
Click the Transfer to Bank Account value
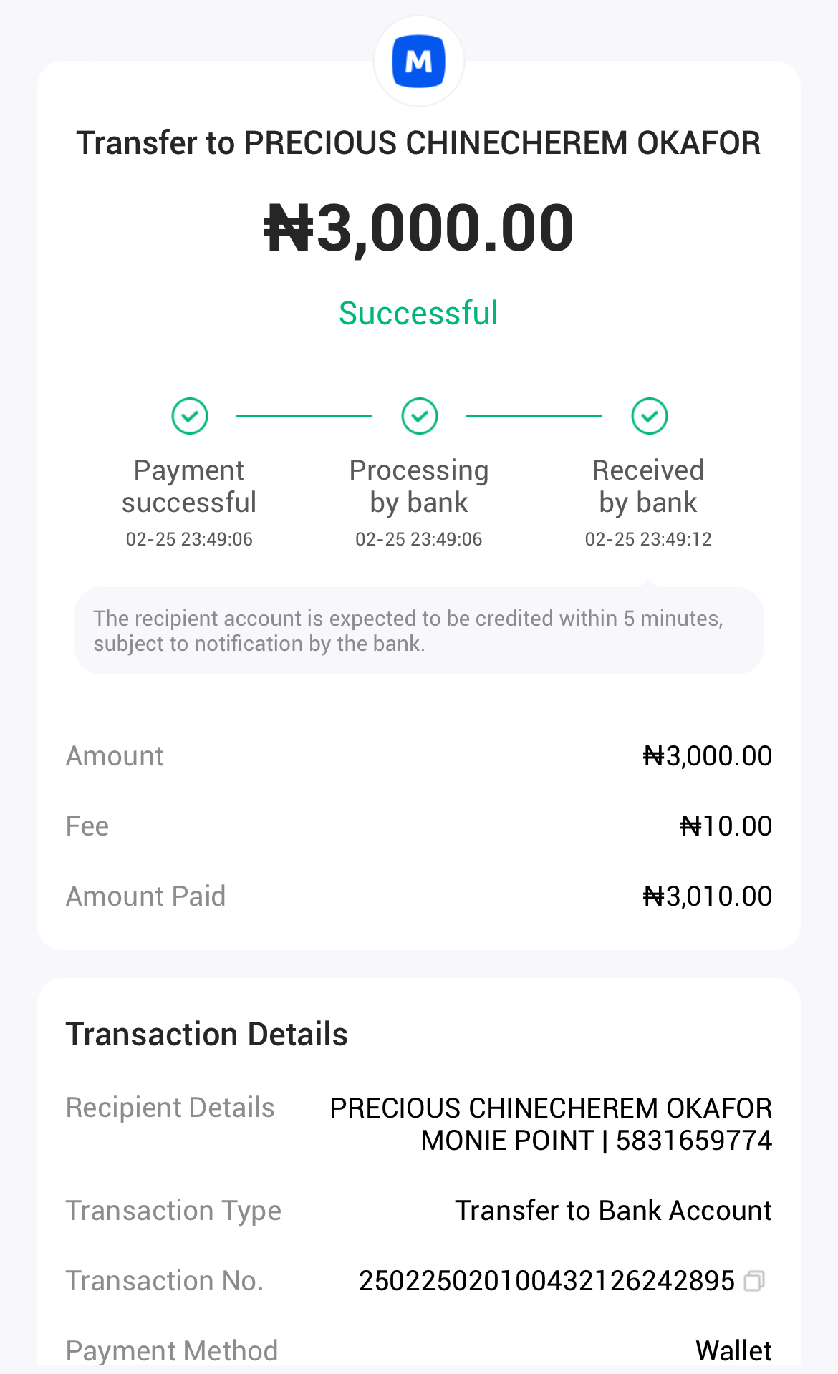613,1211
